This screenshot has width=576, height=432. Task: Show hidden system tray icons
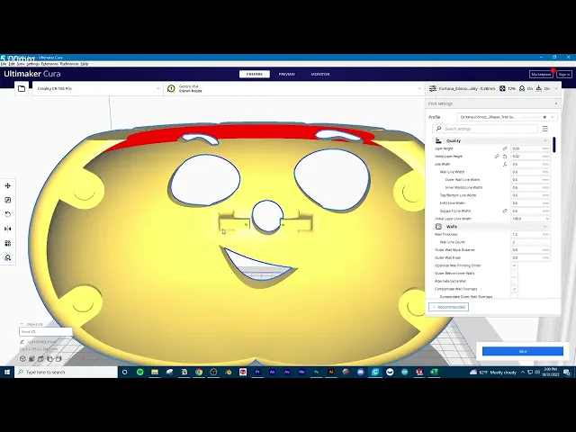coord(523,372)
